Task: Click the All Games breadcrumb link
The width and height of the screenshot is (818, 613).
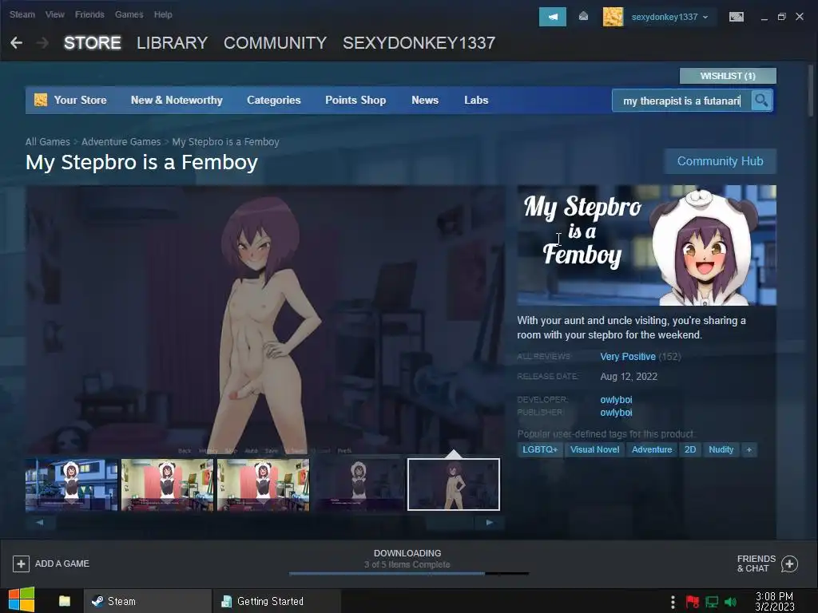Action: pos(47,142)
